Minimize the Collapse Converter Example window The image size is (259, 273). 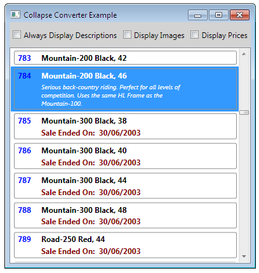(x=197, y=15)
